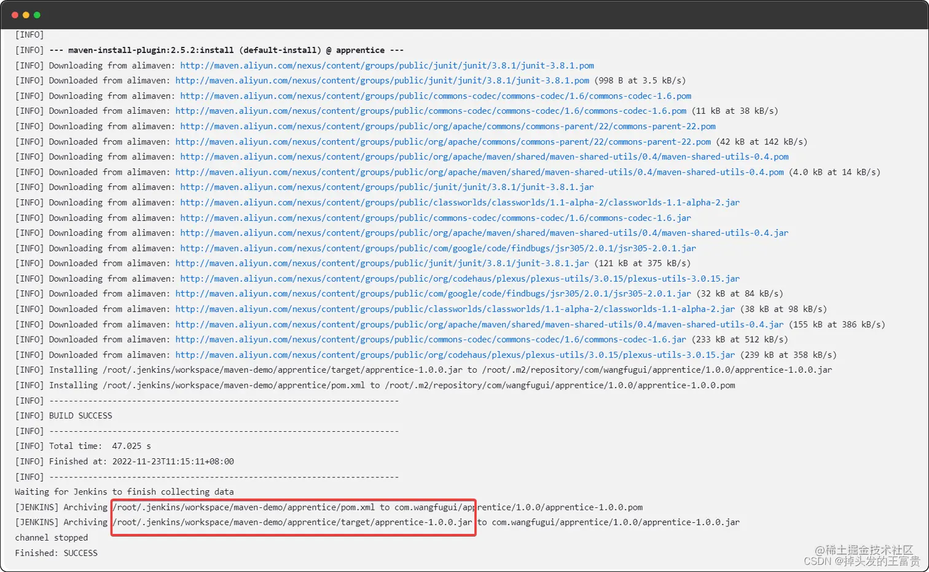Follow the Downloaded jsr305-2.0.1.jar URL
Viewport: 929px width, 572px height.
433,293
